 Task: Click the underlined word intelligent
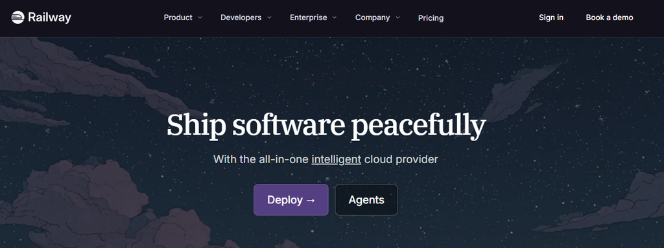(x=337, y=159)
